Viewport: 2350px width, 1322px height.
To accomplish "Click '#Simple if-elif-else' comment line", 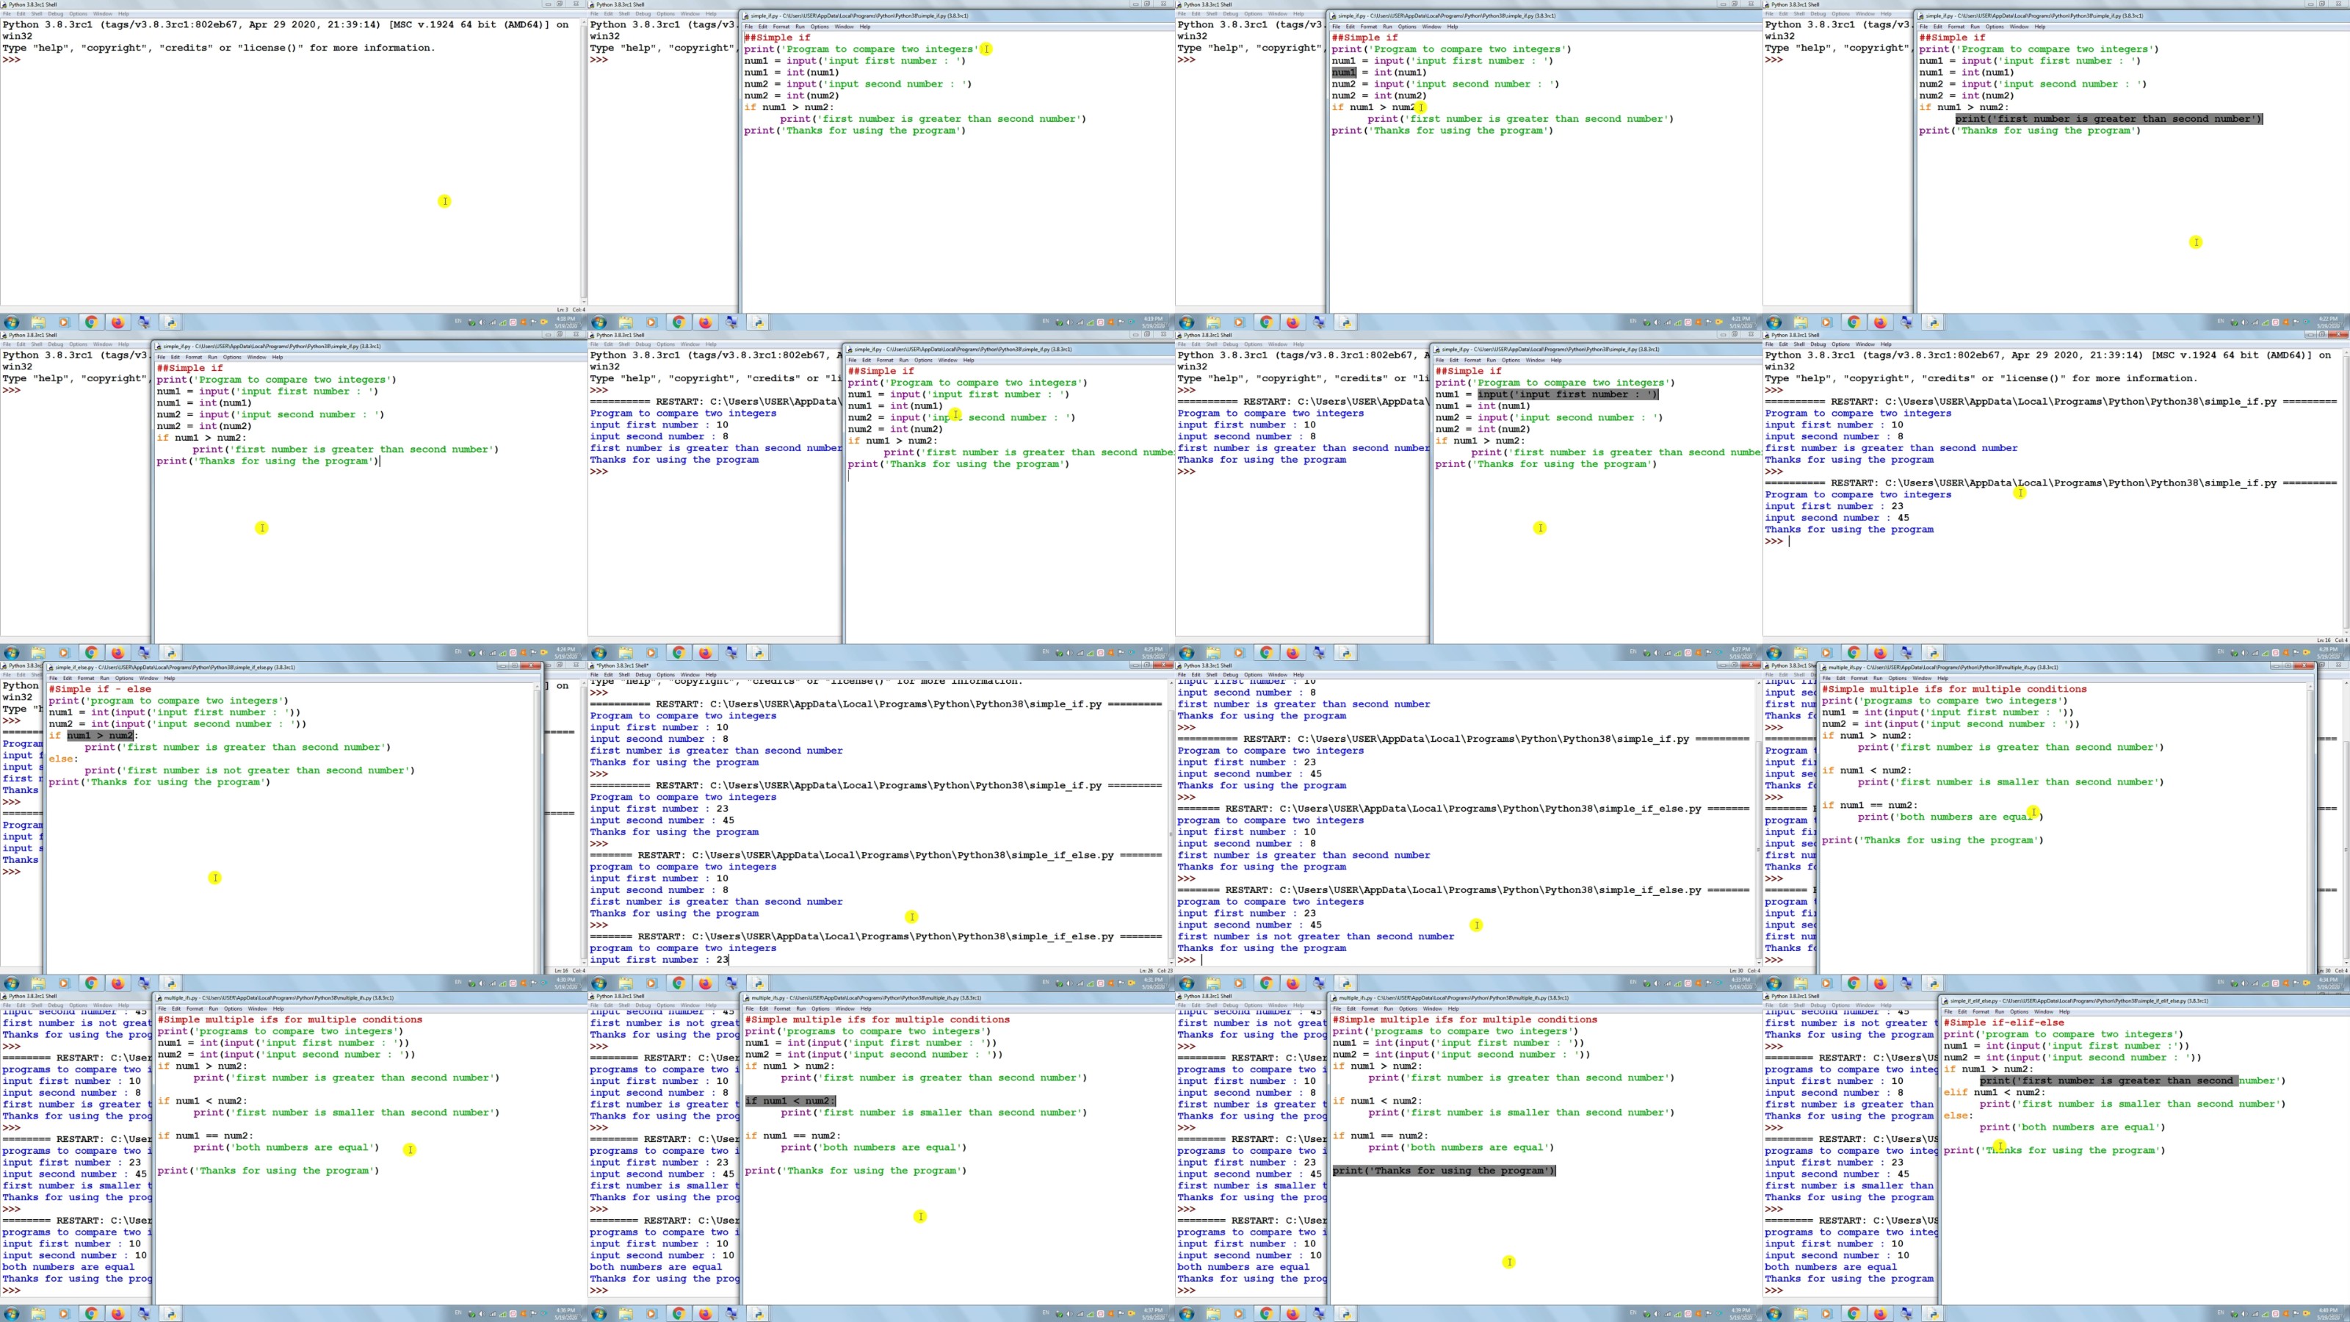I will [2003, 1023].
